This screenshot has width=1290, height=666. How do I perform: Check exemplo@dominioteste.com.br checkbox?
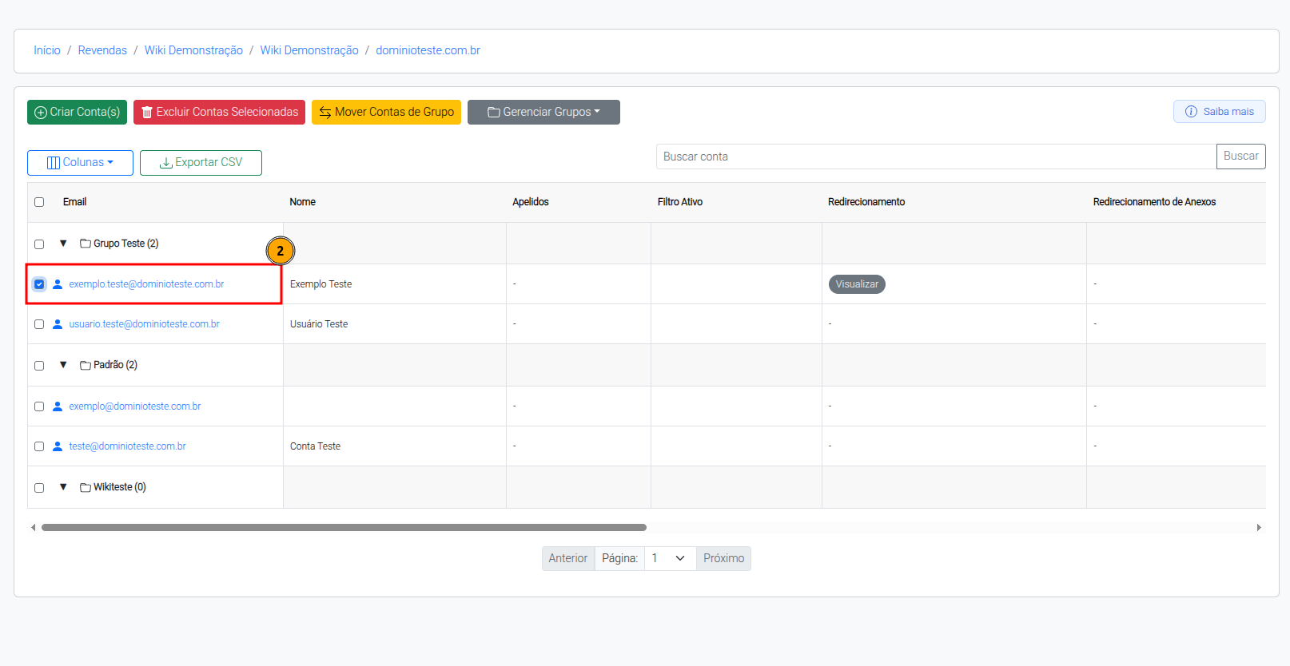tap(39, 406)
